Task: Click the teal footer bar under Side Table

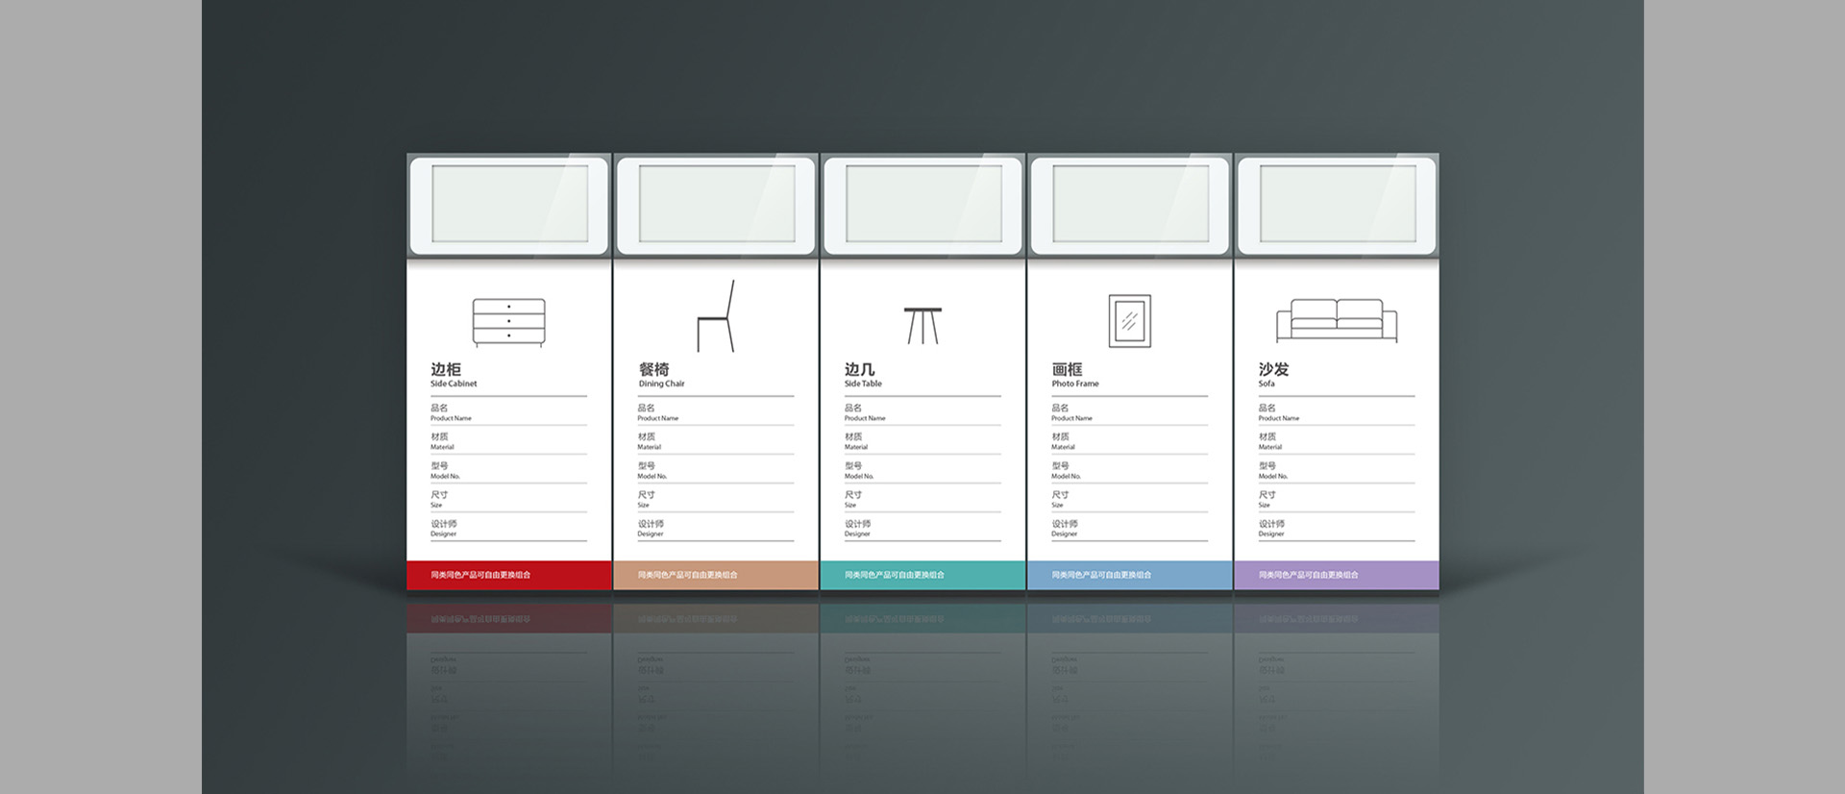Action: click(922, 575)
